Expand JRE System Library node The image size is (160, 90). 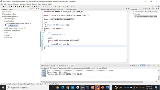click(x=3, y=28)
